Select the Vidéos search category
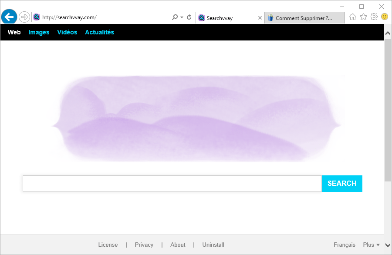The image size is (392, 255). [67, 32]
